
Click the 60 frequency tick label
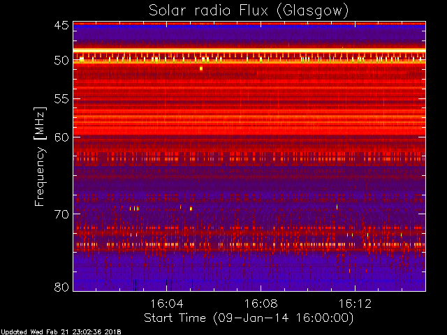tap(61, 137)
